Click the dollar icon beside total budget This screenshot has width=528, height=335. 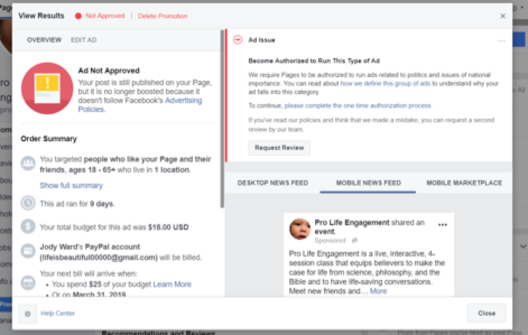[28, 226]
